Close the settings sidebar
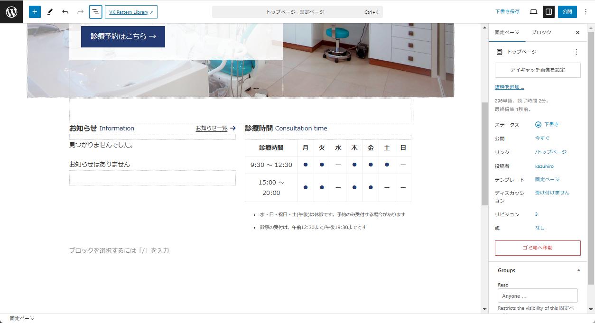The width and height of the screenshot is (595, 323). tap(577, 33)
